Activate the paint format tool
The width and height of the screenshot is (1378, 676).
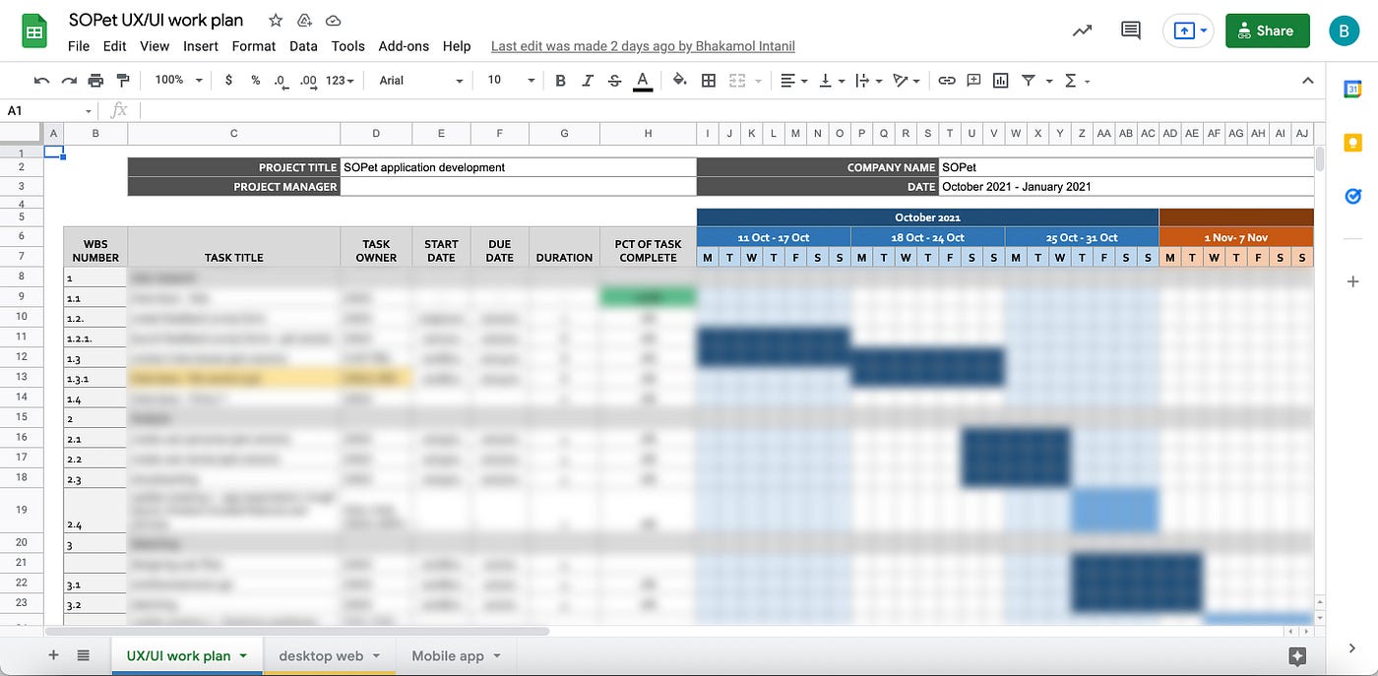pos(123,81)
